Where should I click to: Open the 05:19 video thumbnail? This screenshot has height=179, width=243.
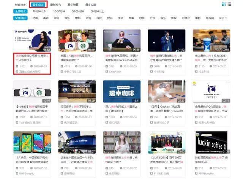[77, 41]
